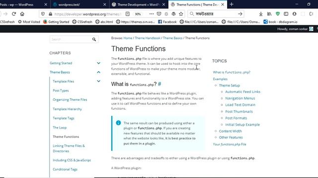
Task: Jump to Automatic Feed Links topic
Action: pos(242,91)
